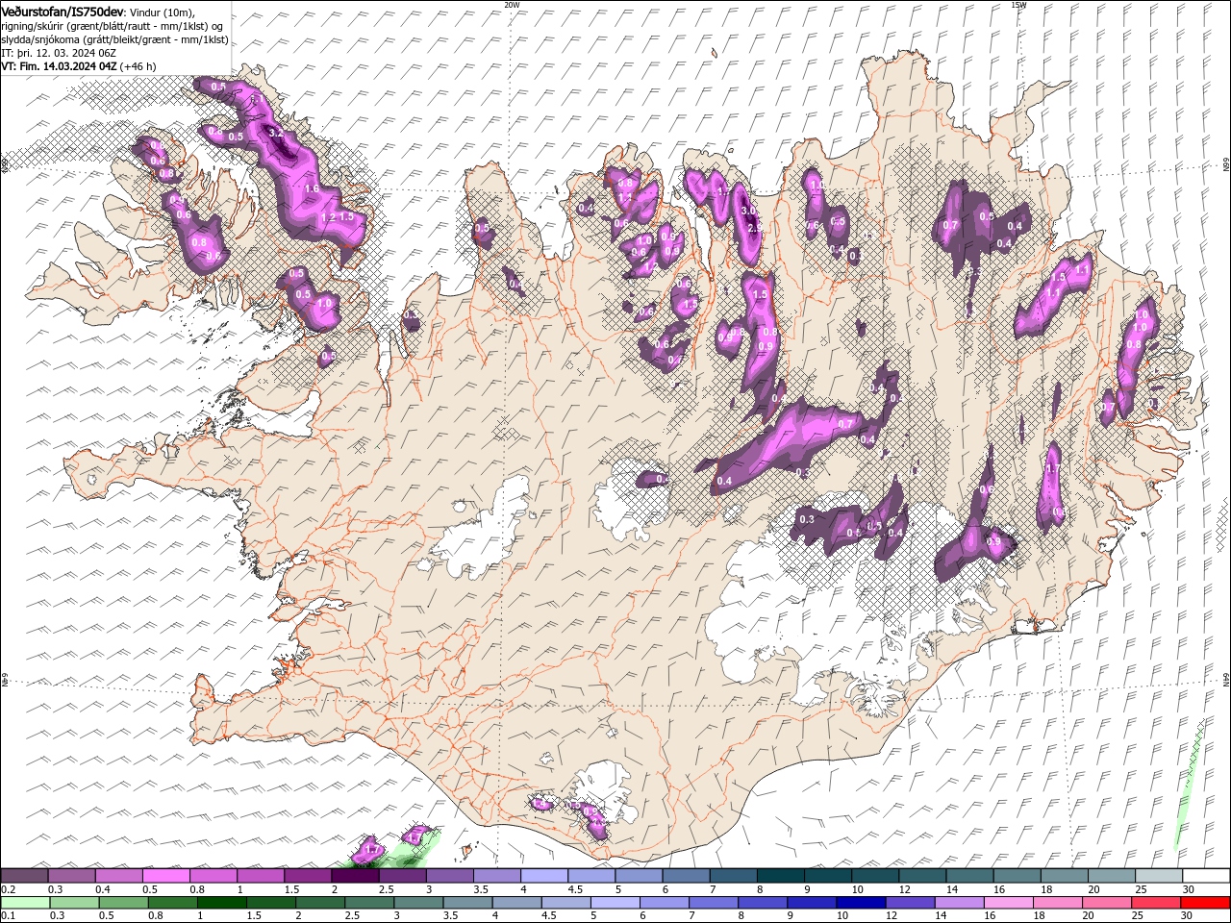Image resolution: width=1231 pixels, height=923 pixels.
Task: Click the upper legend swatch between 7 and 8
Action: tap(732, 876)
